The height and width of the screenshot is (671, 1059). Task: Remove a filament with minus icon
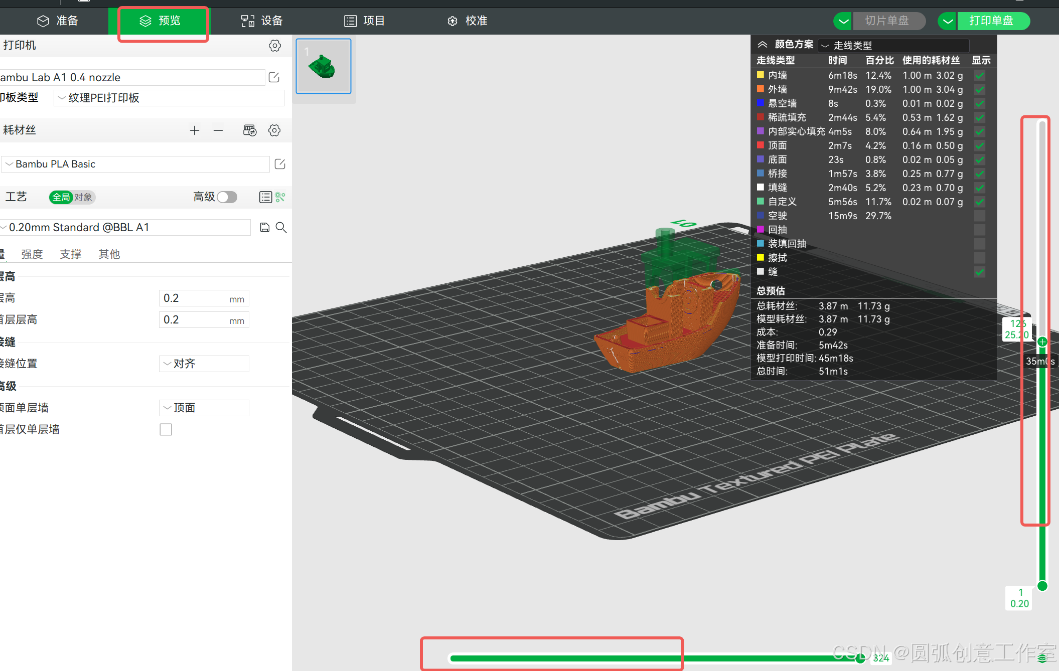pyautogui.click(x=218, y=130)
